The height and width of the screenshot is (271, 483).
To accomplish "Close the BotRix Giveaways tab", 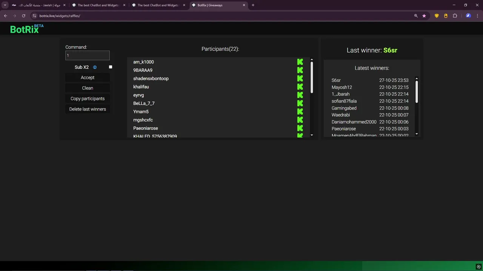I will click(x=244, y=5).
